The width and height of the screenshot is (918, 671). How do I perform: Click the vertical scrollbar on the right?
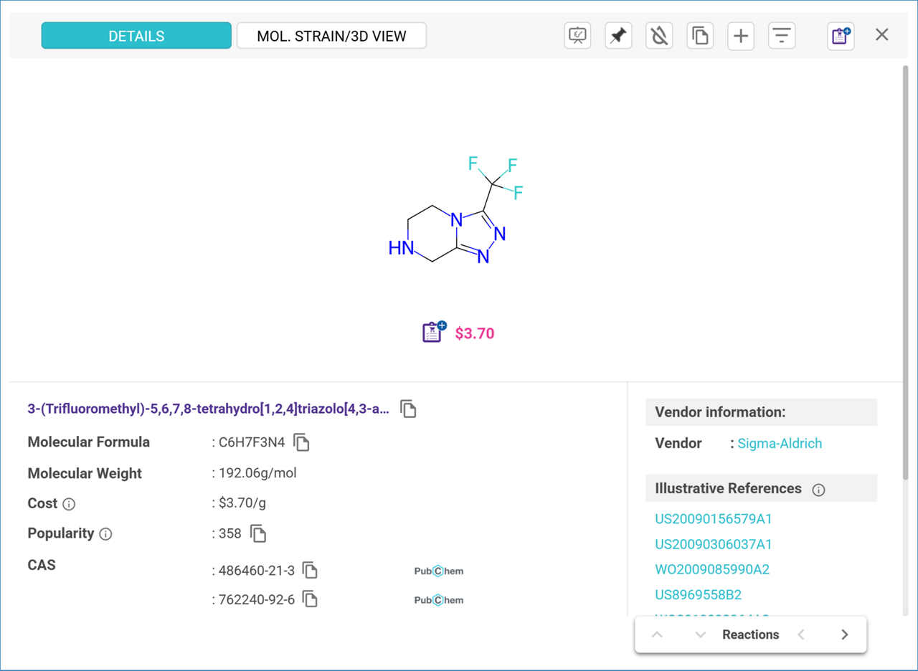click(905, 272)
